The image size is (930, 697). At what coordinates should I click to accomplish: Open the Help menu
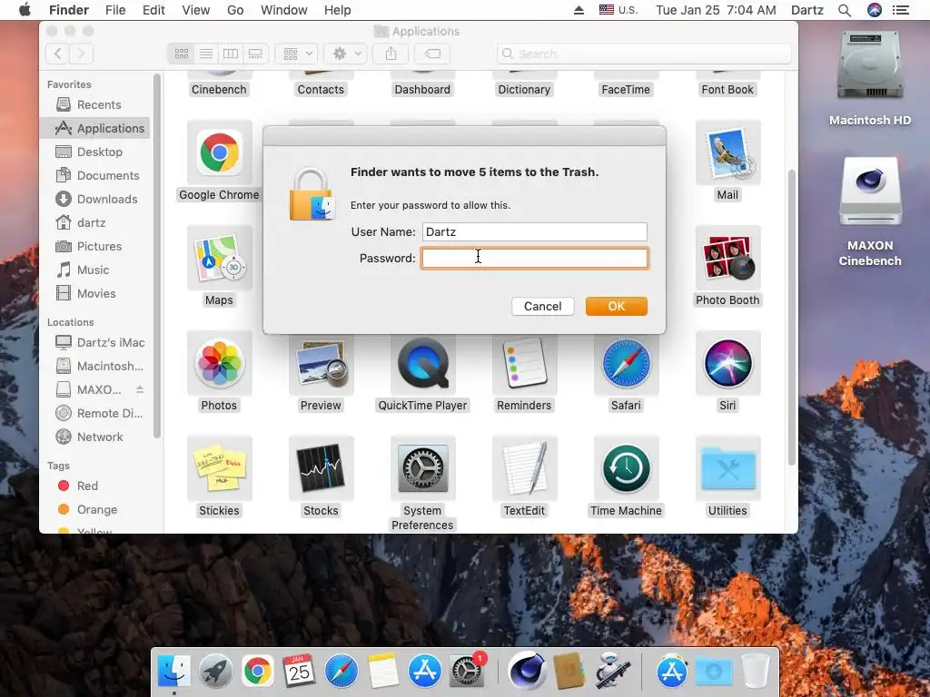338,10
